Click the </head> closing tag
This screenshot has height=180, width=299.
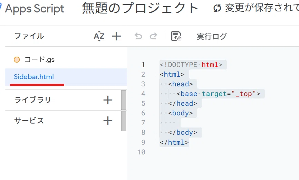pyautogui.click(x=183, y=103)
